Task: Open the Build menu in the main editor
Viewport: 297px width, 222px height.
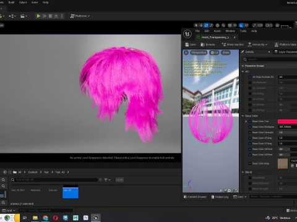Action: pos(11,2)
